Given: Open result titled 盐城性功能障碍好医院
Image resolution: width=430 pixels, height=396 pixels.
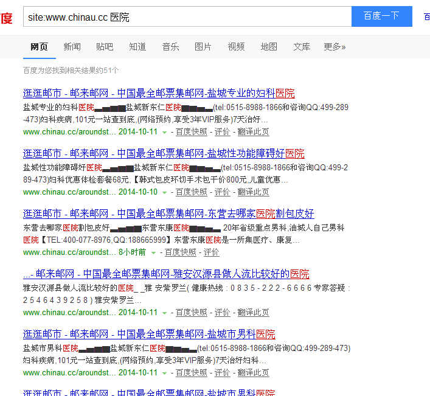Looking at the screenshot, I should coord(164,153).
